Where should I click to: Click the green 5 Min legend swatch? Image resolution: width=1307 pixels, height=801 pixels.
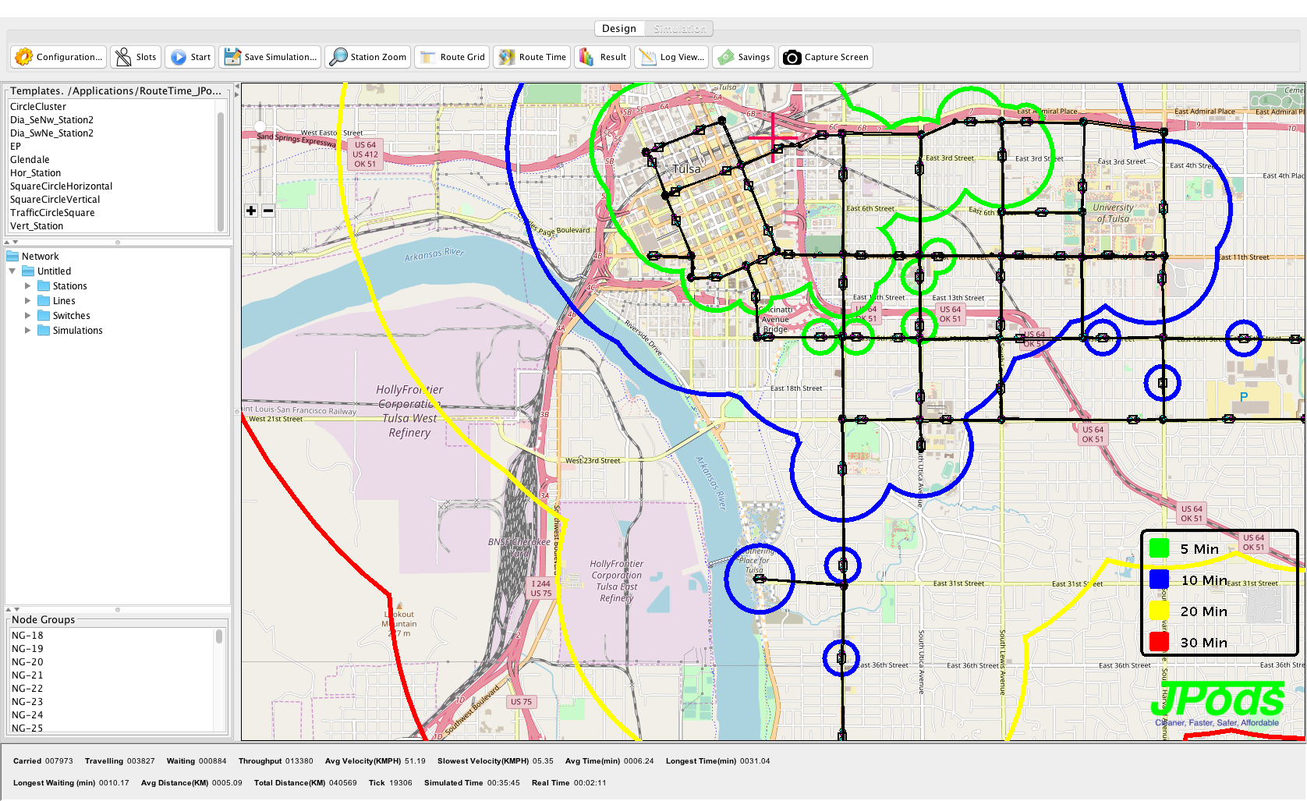[x=1159, y=549]
